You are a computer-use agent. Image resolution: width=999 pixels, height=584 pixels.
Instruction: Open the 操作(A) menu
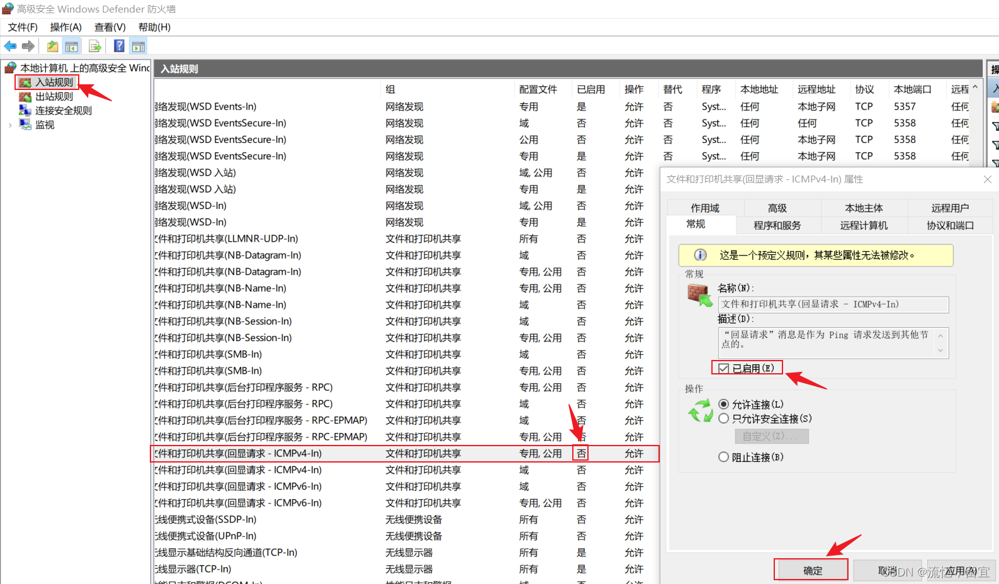pos(66,27)
